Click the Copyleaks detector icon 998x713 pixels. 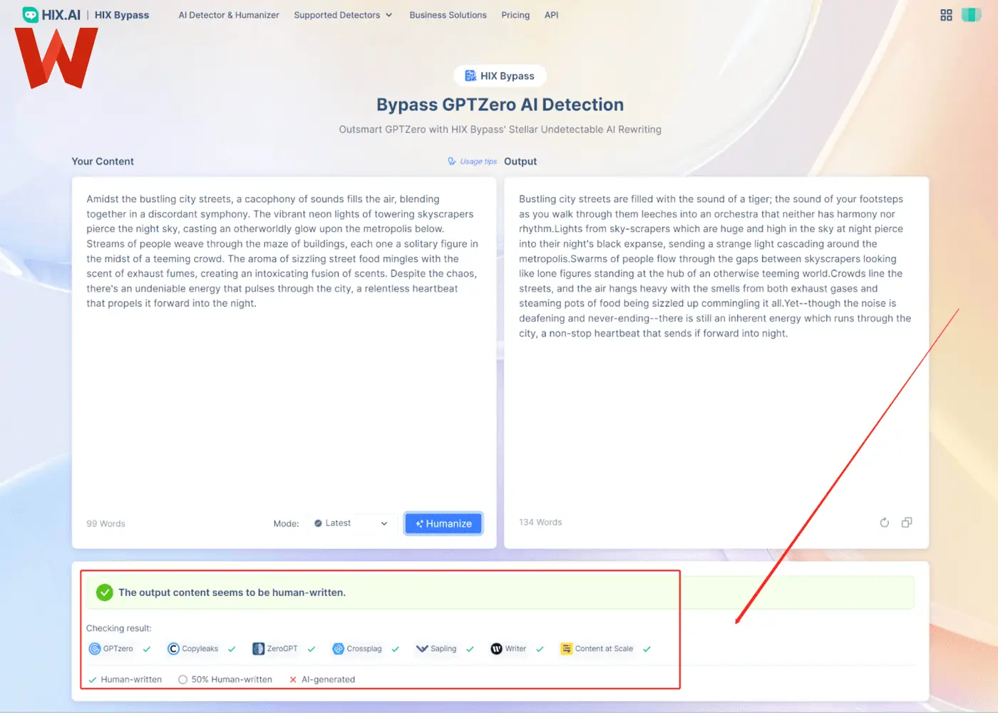(173, 649)
